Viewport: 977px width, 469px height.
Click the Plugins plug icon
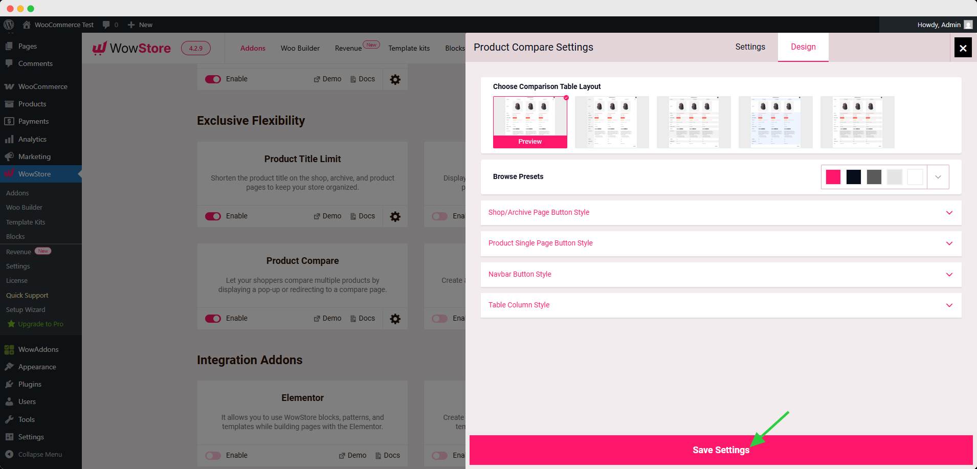click(x=9, y=384)
